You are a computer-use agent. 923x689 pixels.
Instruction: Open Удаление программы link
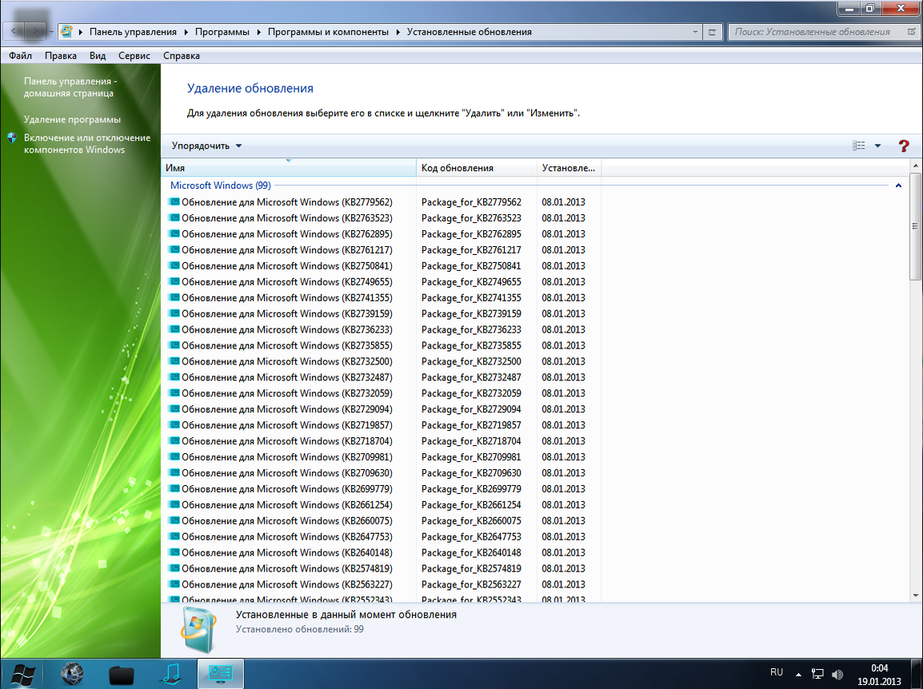pos(72,119)
